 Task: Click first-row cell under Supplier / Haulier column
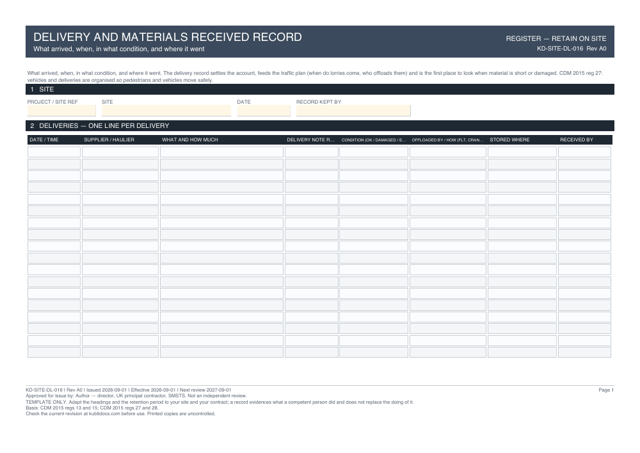tap(120, 152)
